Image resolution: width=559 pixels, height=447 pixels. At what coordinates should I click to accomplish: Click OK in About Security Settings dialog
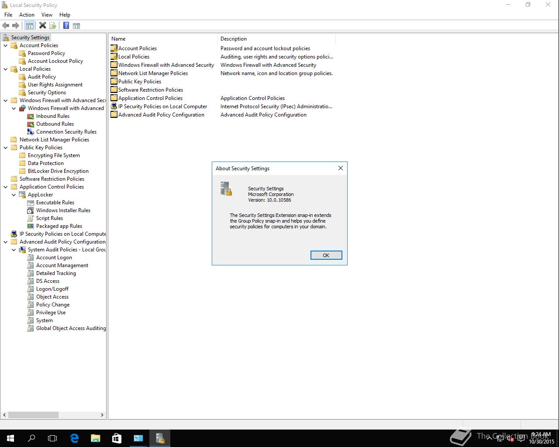click(326, 255)
